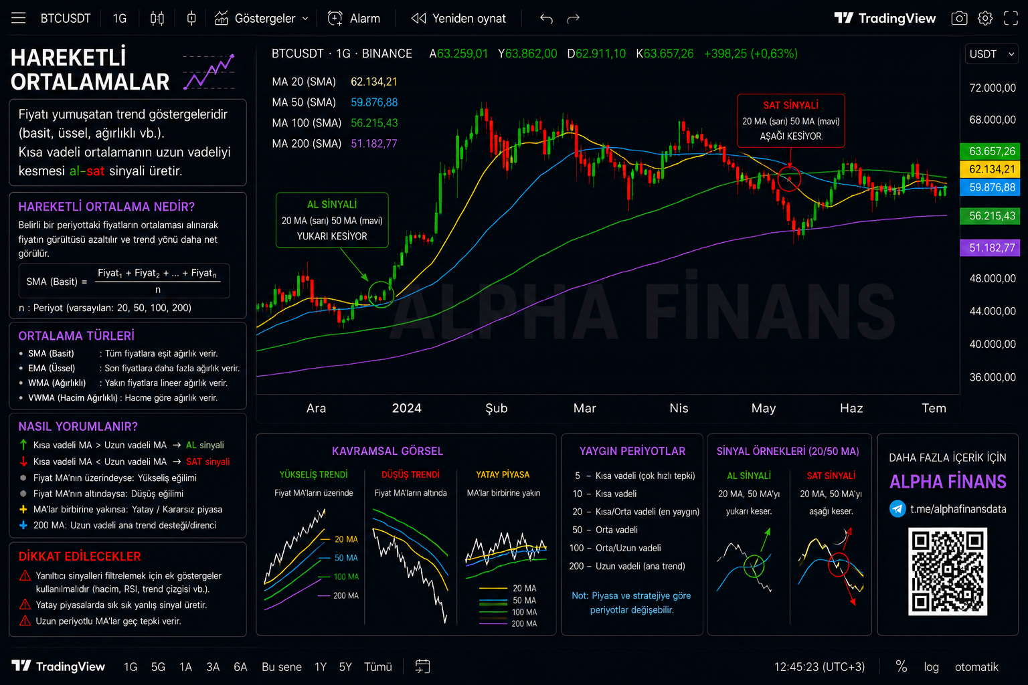Click the green 63.657,26 price label

coord(990,151)
